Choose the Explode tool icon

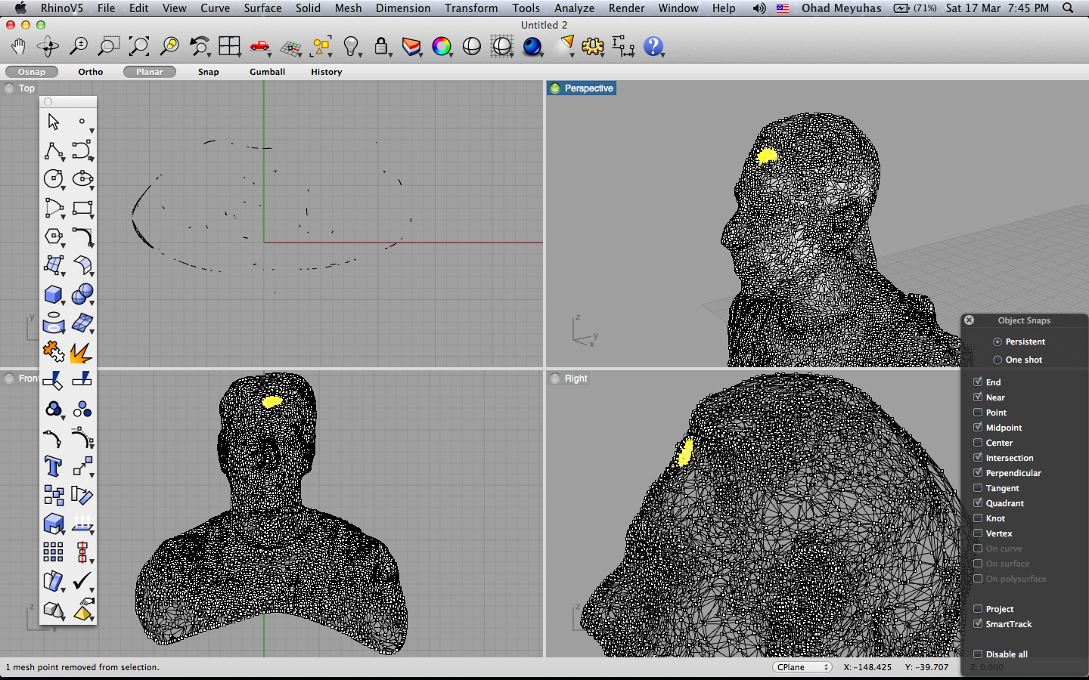click(x=81, y=352)
